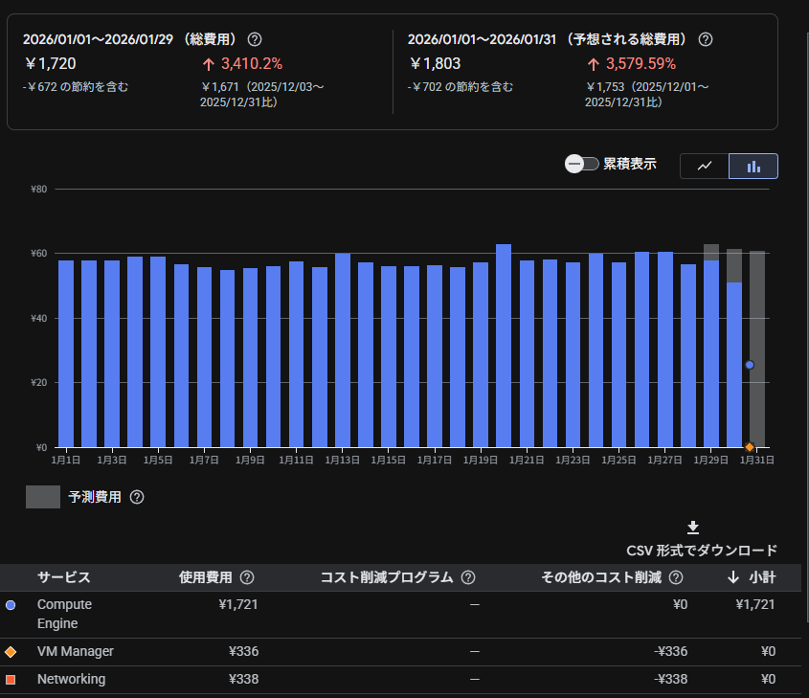The height and width of the screenshot is (698, 809).
Task: Select the VM Manager service row
Action: pos(75,651)
